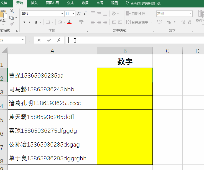Increase font size with larger A

pos(79,14)
